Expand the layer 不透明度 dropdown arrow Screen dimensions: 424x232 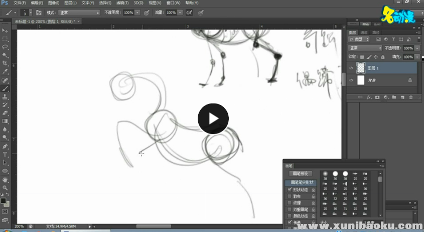point(417,48)
